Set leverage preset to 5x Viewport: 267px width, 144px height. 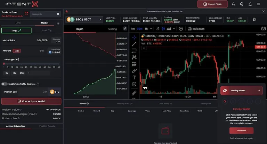[x=7, y=73]
